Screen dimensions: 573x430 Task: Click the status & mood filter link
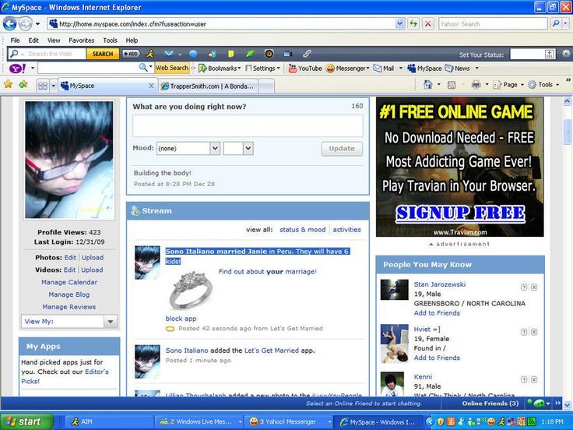(x=302, y=230)
